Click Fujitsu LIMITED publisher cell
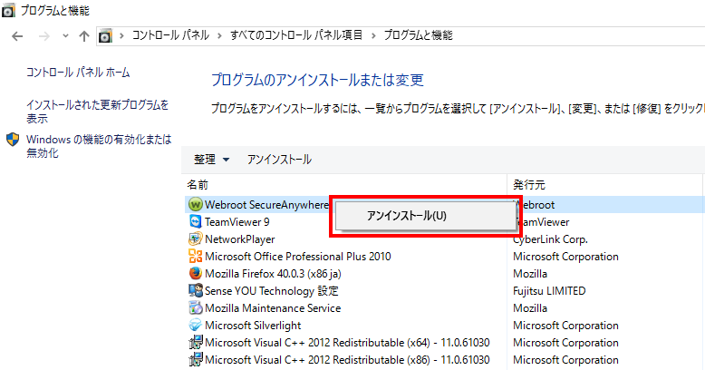Image resolution: width=705 pixels, height=370 pixels. coord(549,291)
